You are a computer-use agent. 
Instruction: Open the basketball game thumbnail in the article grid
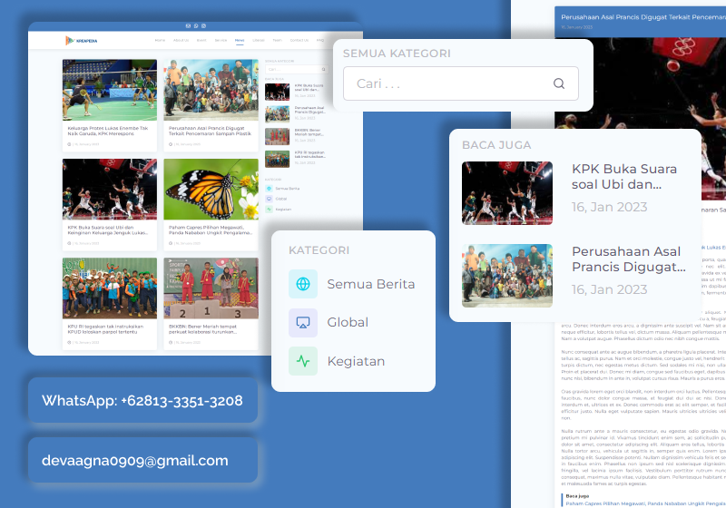click(110, 190)
